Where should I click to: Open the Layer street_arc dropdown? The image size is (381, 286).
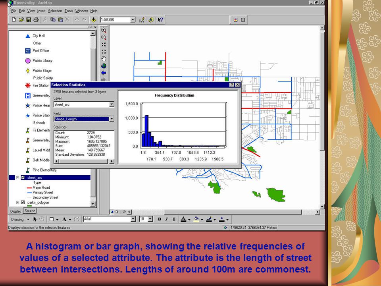point(112,104)
